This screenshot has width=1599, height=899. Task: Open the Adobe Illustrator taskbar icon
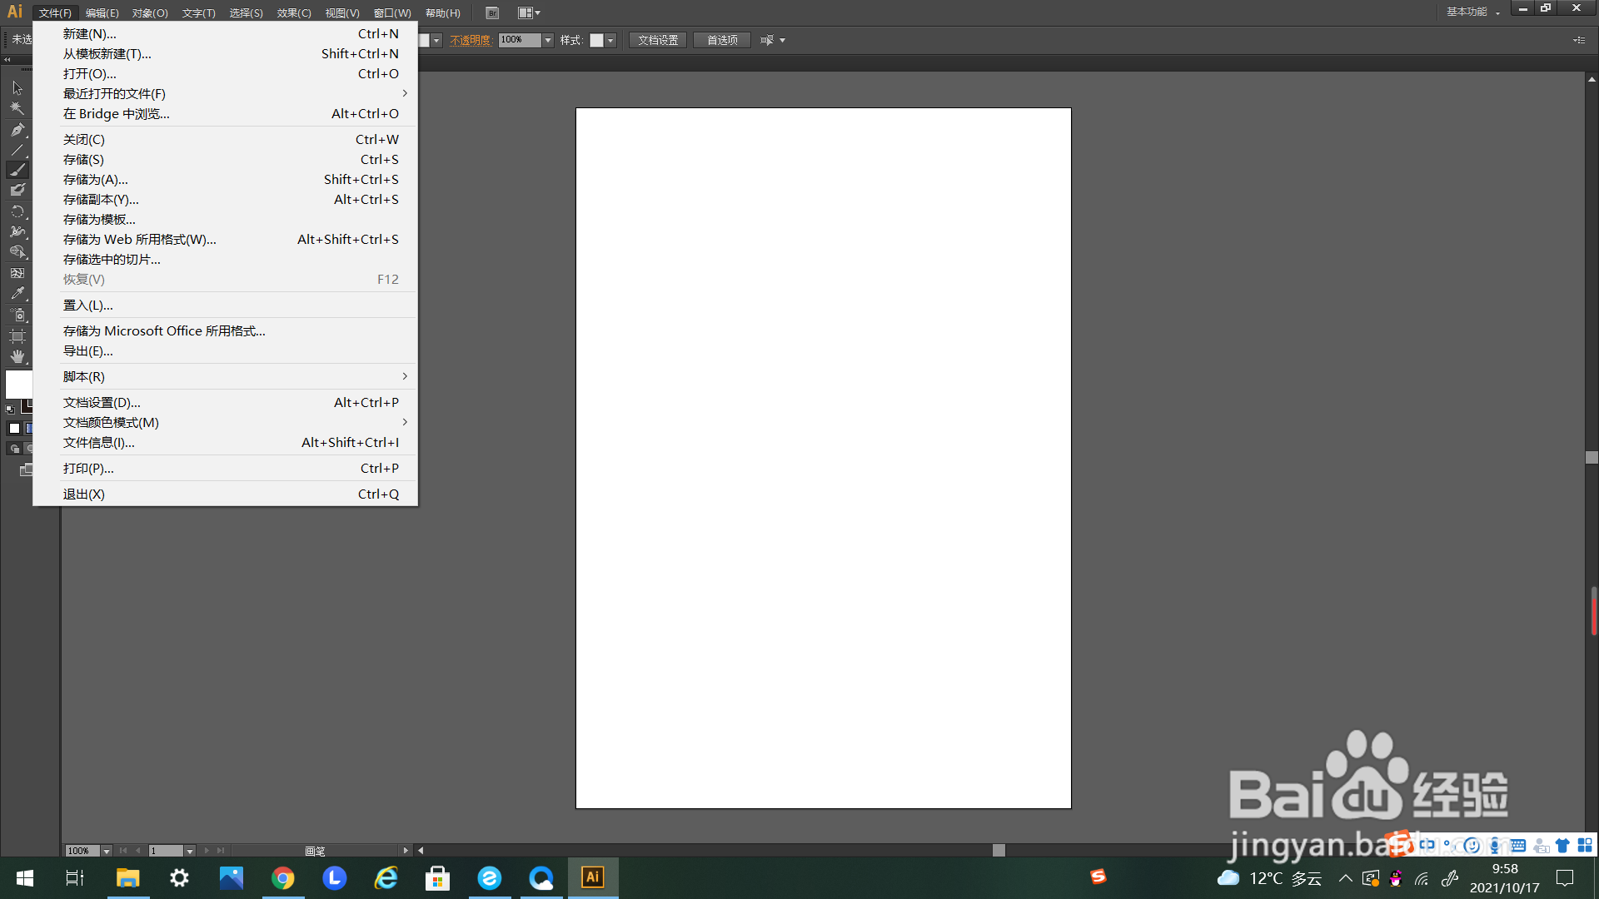click(593, 877)
